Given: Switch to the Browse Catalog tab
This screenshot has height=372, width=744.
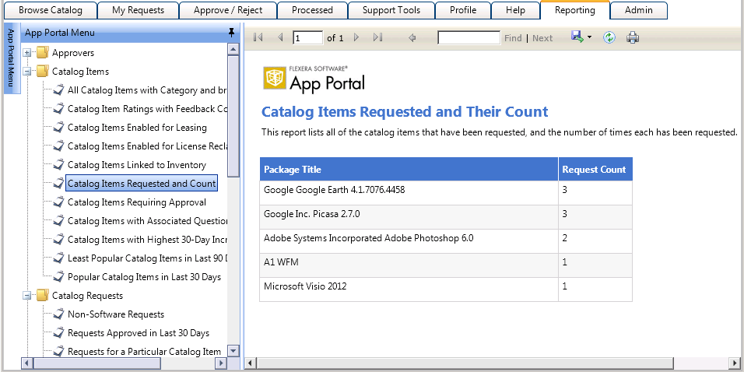Looking at the screenshot, I should click(x=50, y=10).
